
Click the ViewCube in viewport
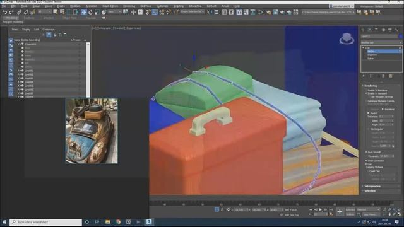[347, 38]
